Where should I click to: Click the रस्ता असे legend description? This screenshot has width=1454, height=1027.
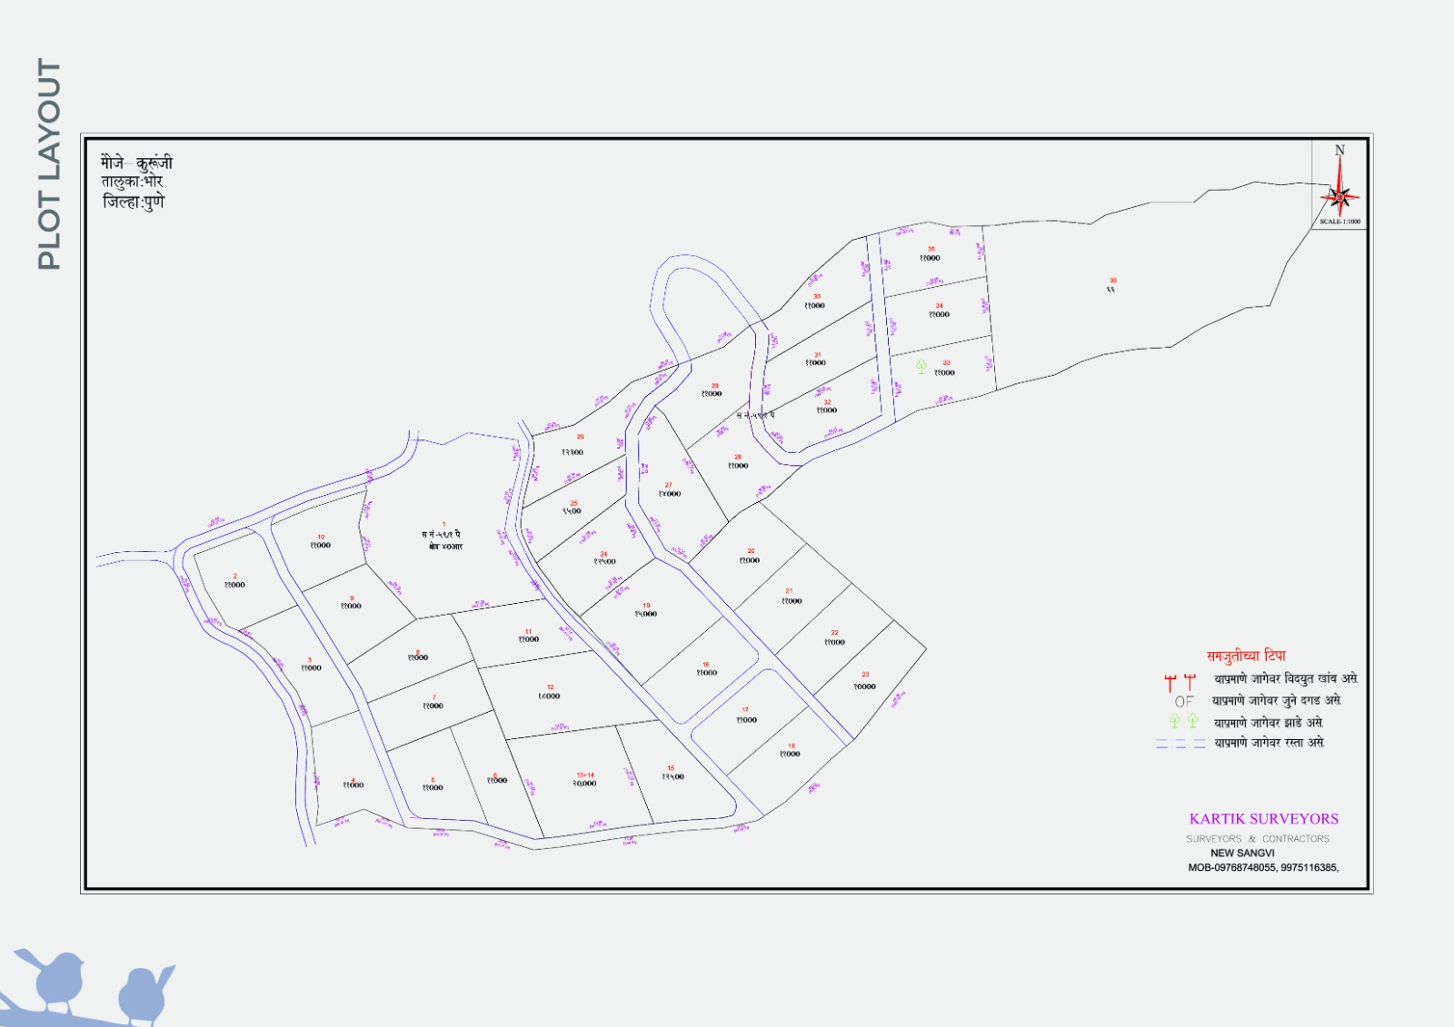1270,743
